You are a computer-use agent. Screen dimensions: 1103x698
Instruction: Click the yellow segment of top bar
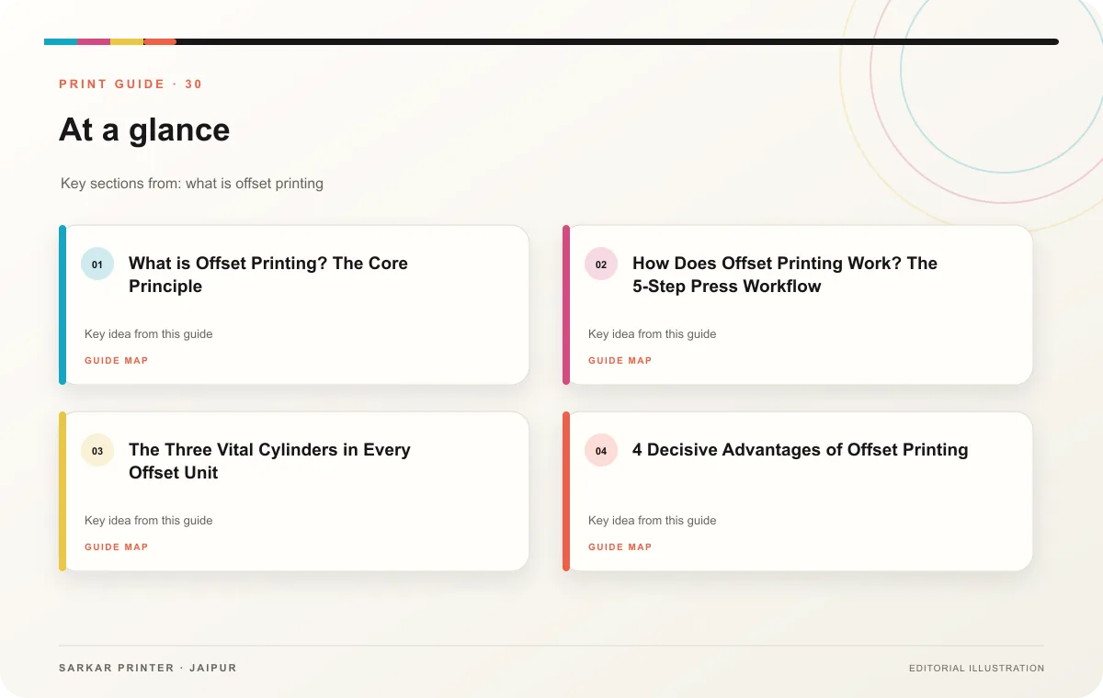click(127, 41)
